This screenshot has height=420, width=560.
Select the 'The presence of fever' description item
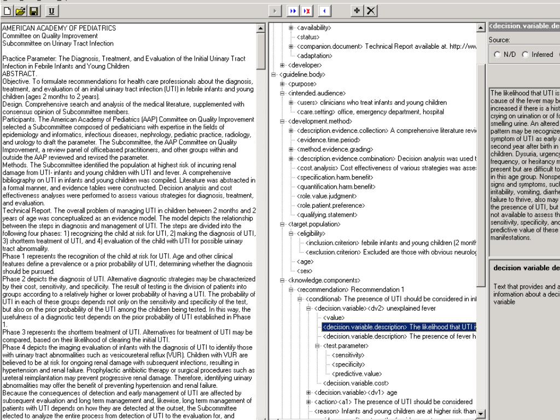click(399, 336)
